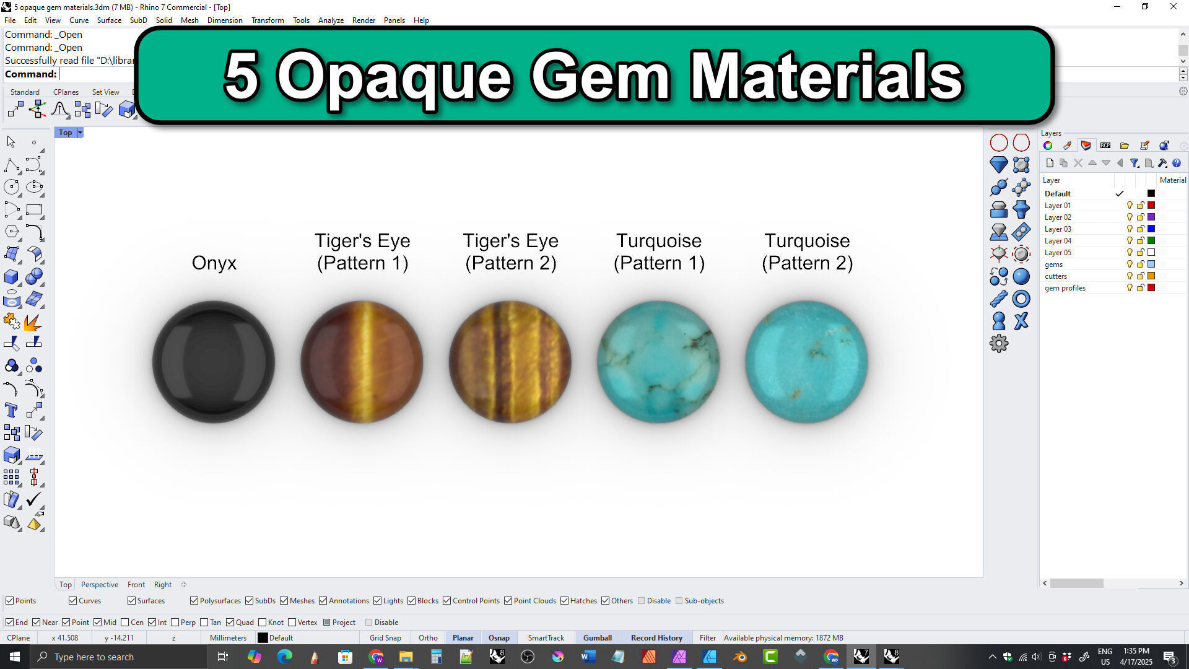This screenshot has height=669, width=1189.
Task: Uncheck the Polysurfaces filter checkbox
Action: click(194, 601)
